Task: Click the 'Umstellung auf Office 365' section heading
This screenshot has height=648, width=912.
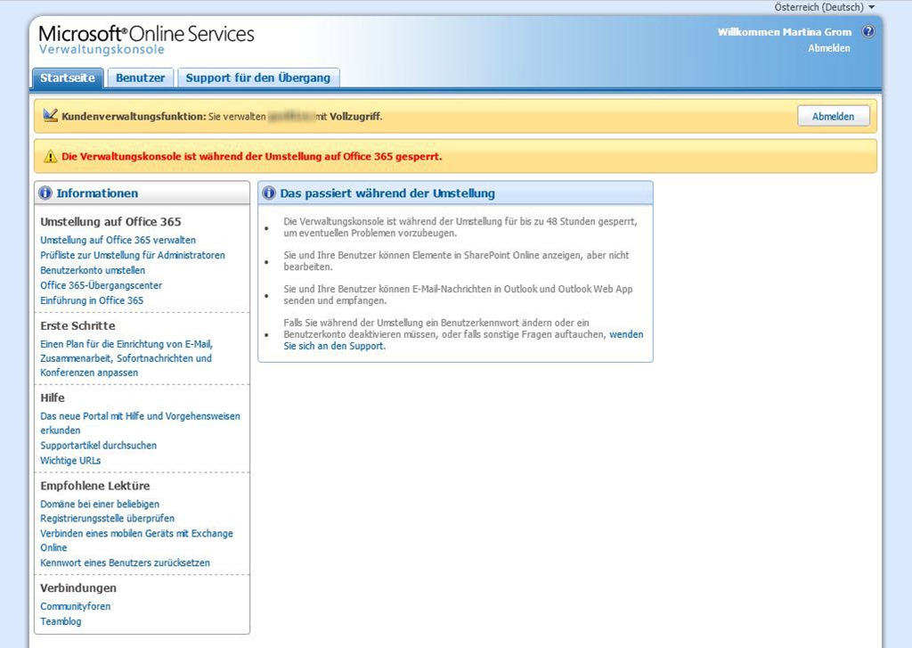Action: [x=110, y=222]
